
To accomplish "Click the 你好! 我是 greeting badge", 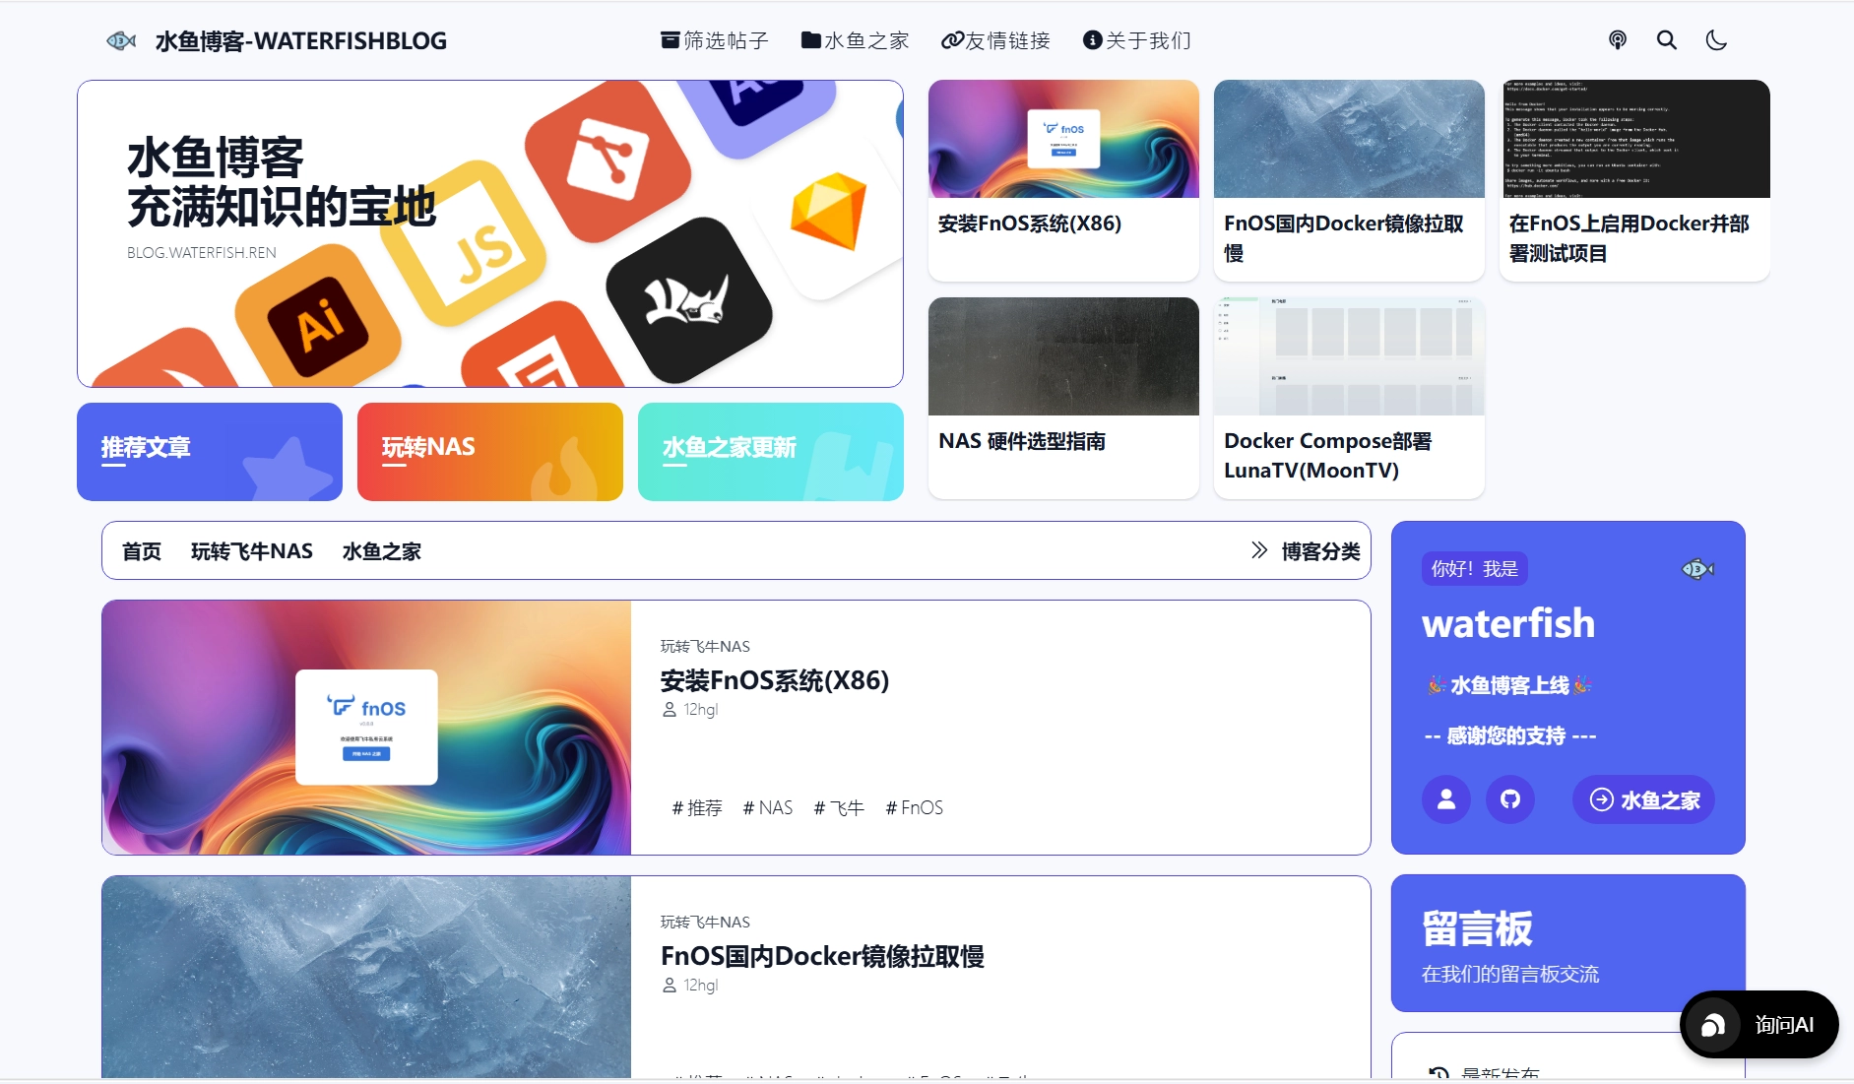I will [x=1475, y=569].
